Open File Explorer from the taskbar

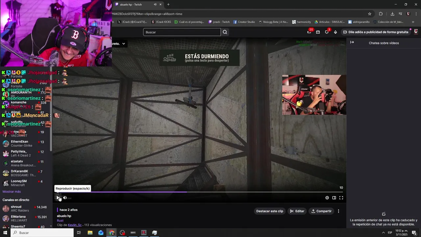coord(90,233)
